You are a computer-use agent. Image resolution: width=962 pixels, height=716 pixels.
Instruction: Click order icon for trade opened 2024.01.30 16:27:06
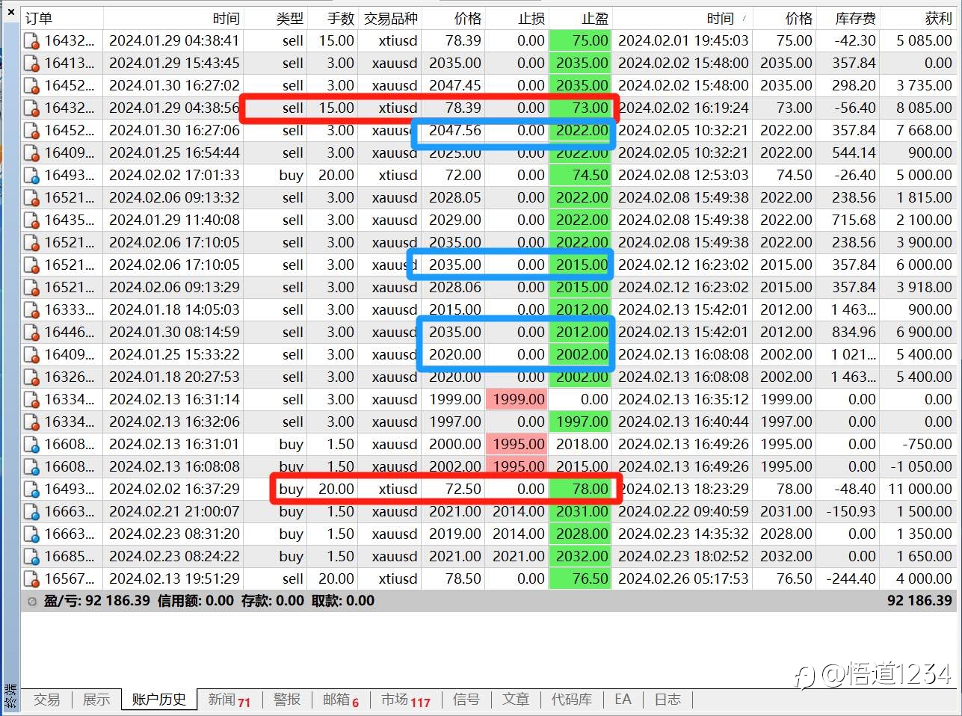click(x=31, y=131)
